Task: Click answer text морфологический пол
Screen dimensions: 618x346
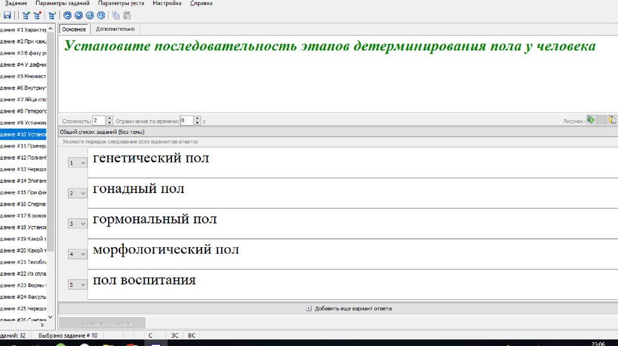Action: pos(165,250)
